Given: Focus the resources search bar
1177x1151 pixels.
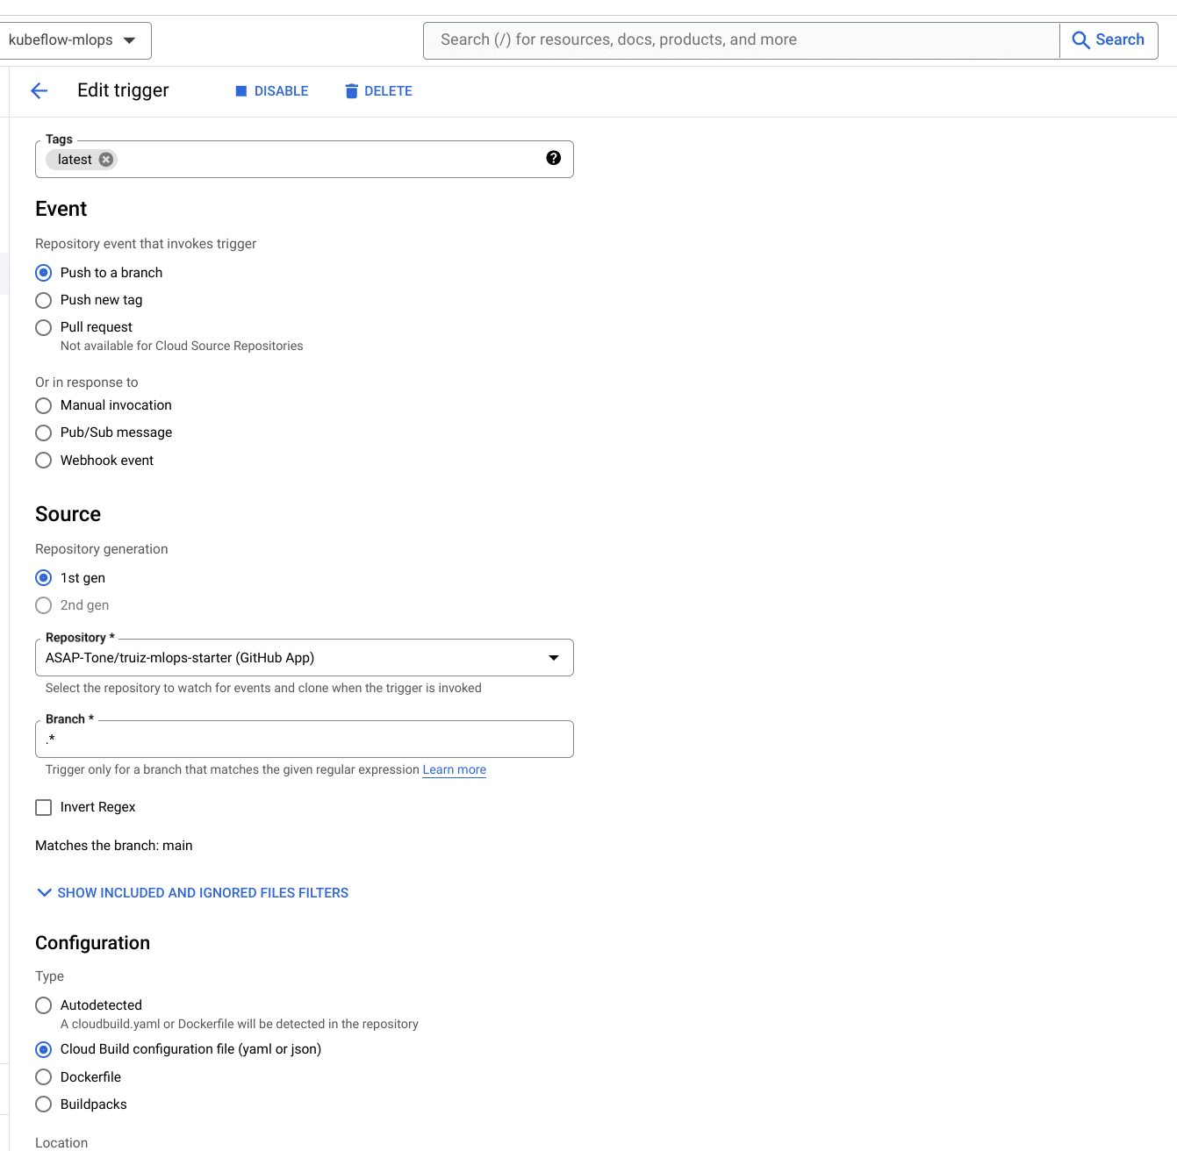Looking at the screenshot, I should click(741, 40).
